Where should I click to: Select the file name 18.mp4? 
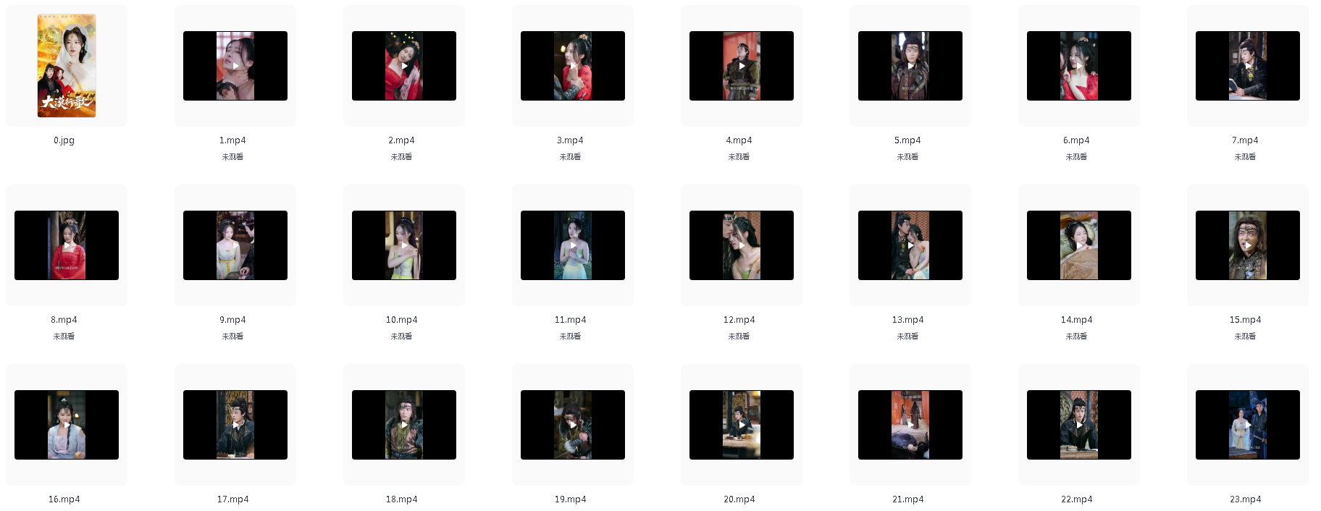(x=401, y=499)
